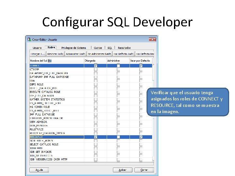Screen dimensions: 235x176
Task: Check Otorgado for SELECT_CATALOG_ROLE
Action: 95,144
